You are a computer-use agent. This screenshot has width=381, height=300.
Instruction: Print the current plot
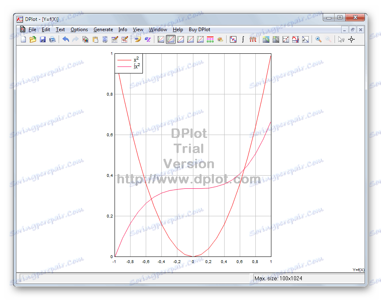(53, 39)
